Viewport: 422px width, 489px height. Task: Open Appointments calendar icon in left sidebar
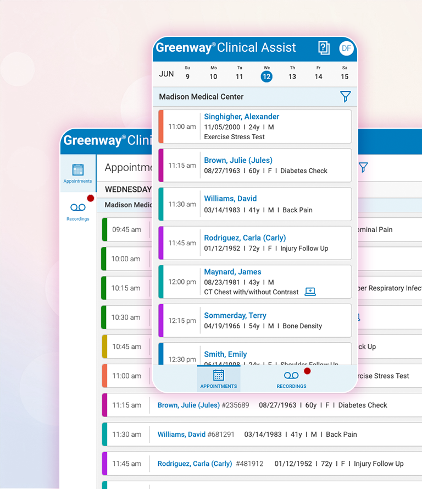77,169
